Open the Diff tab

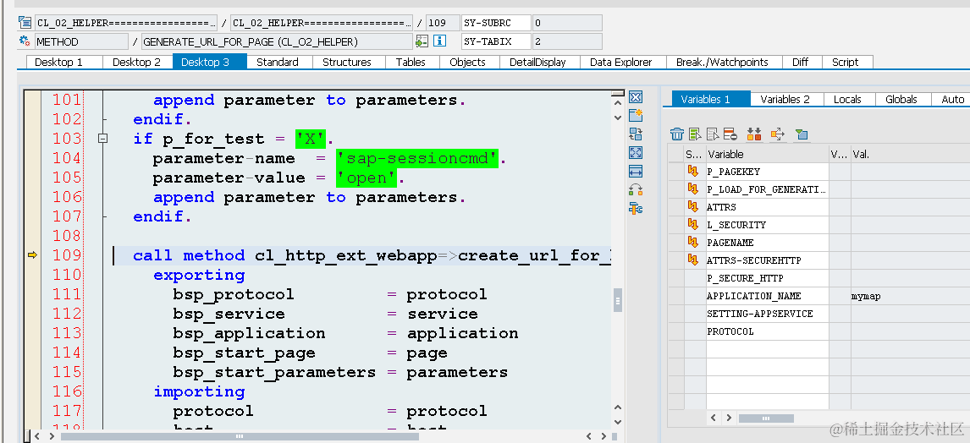click(x=800, y=62)
